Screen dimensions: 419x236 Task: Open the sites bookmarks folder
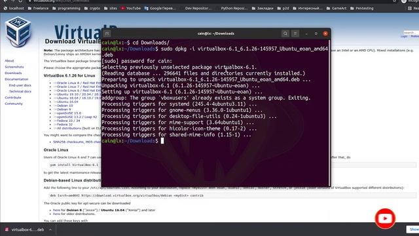coord(111,9)
